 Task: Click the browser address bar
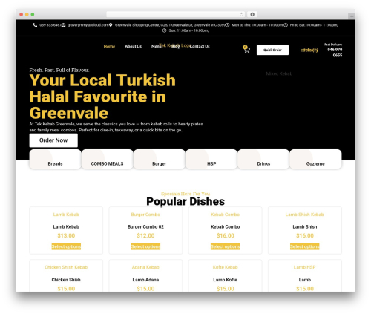tap(175, 14)
